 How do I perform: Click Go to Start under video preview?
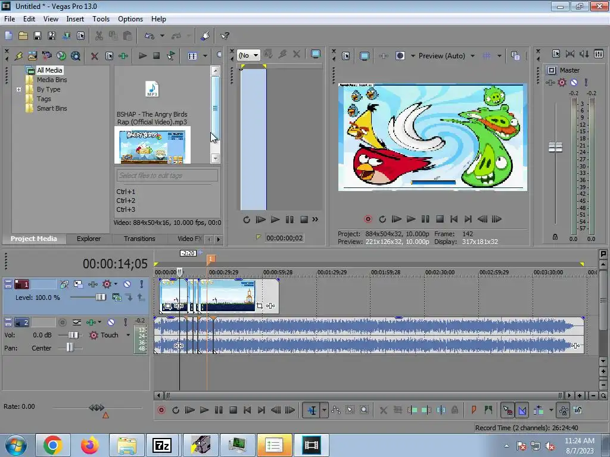point(453,219)
